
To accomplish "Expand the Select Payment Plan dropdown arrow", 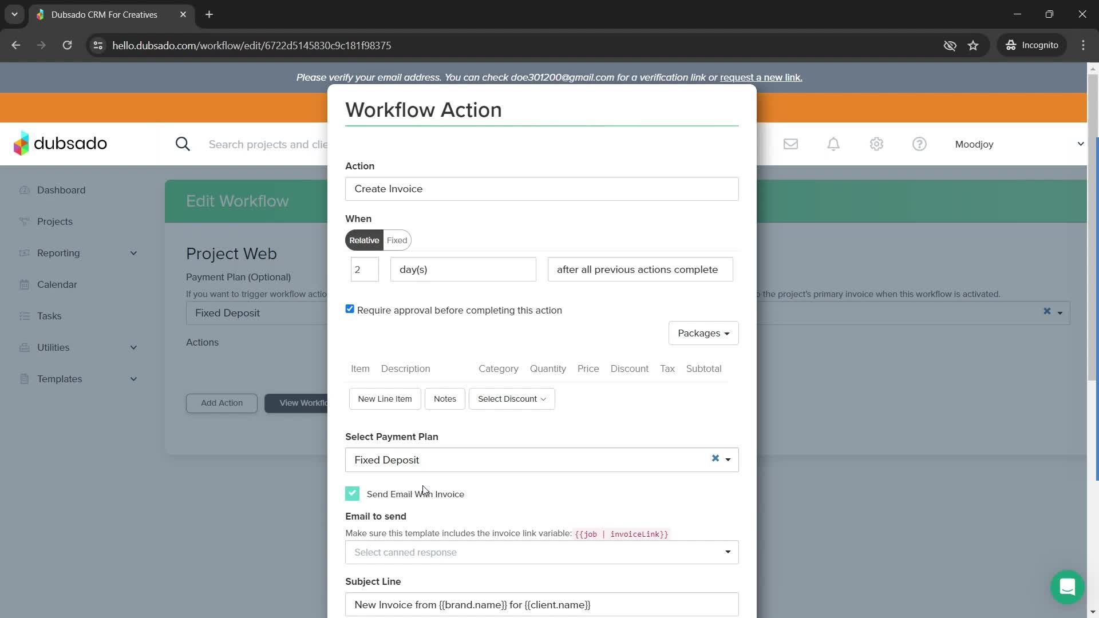I will [x=728, y=459].
